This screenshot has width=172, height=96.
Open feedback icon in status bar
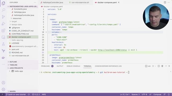pos(164,94)
